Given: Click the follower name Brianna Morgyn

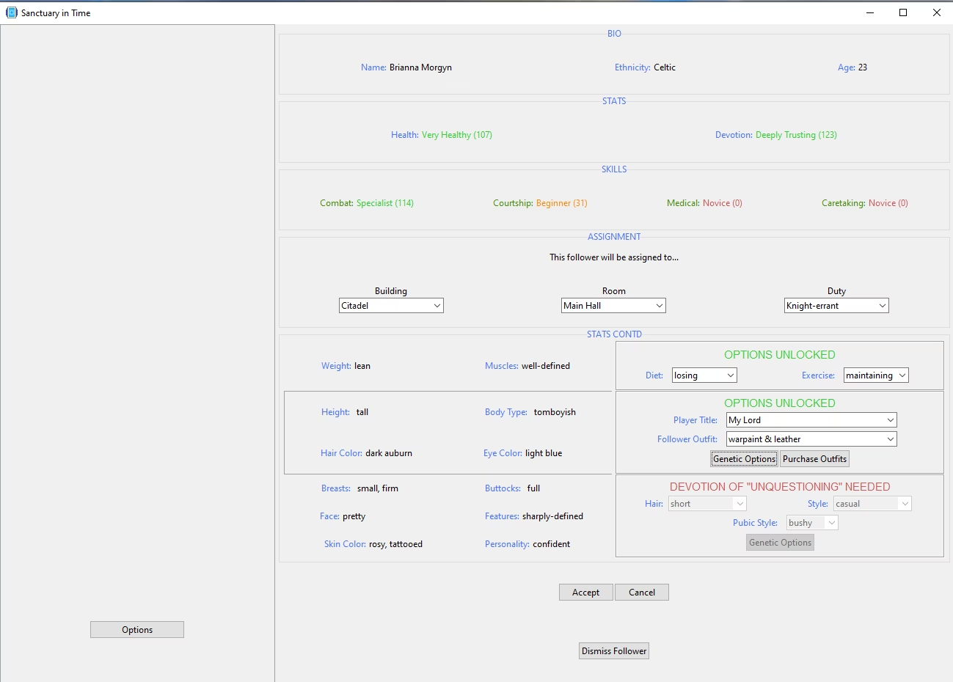Looking at the screenshot, I should [x=420, y=67].
